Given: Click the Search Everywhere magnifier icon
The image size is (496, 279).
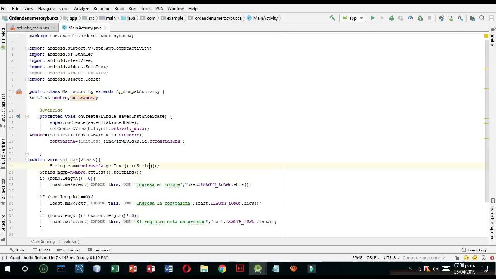Looking at the screenshot, I should [x=482, y=18].
